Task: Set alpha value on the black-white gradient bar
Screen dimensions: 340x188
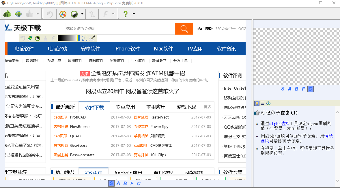Action: (x=68, y=38)
